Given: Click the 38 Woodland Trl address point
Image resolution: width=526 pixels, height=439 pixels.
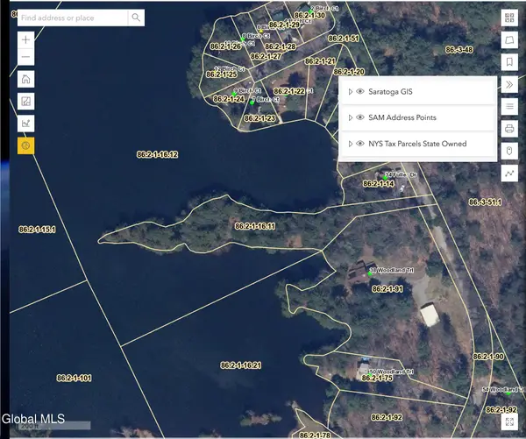Looking at the screenshot, I should pos(372,271).
